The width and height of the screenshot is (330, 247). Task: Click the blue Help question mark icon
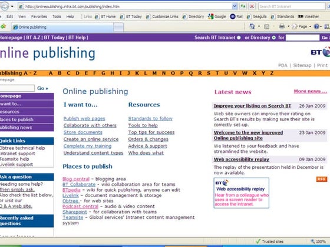click(x=316, y=26)
